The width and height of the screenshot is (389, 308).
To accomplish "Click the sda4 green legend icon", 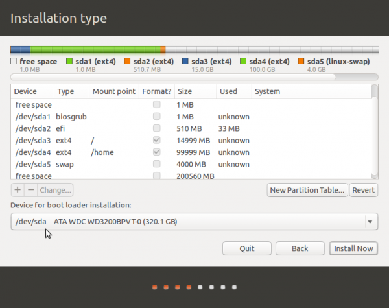I will (x=244, y=62).
